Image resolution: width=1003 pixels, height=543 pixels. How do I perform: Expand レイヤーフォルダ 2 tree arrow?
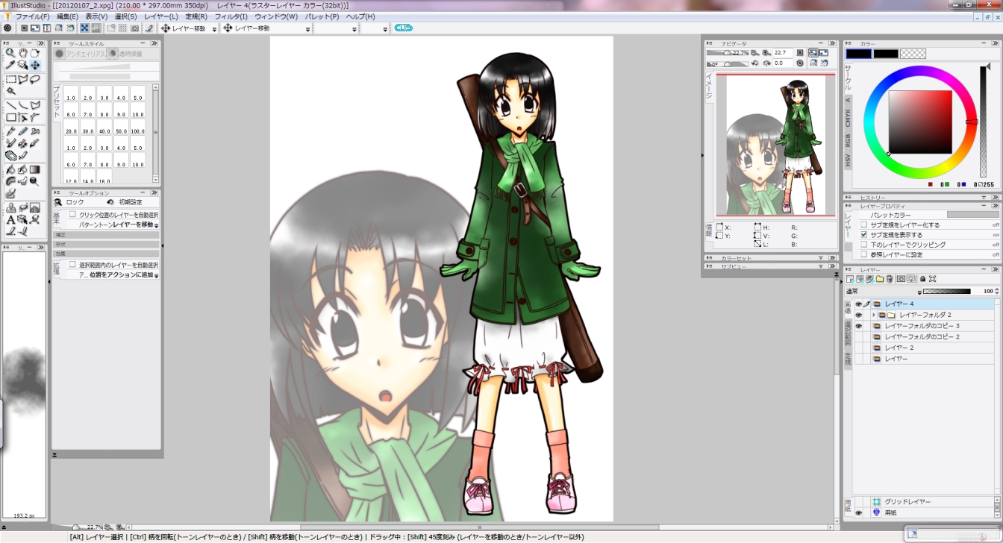point(874,316)
